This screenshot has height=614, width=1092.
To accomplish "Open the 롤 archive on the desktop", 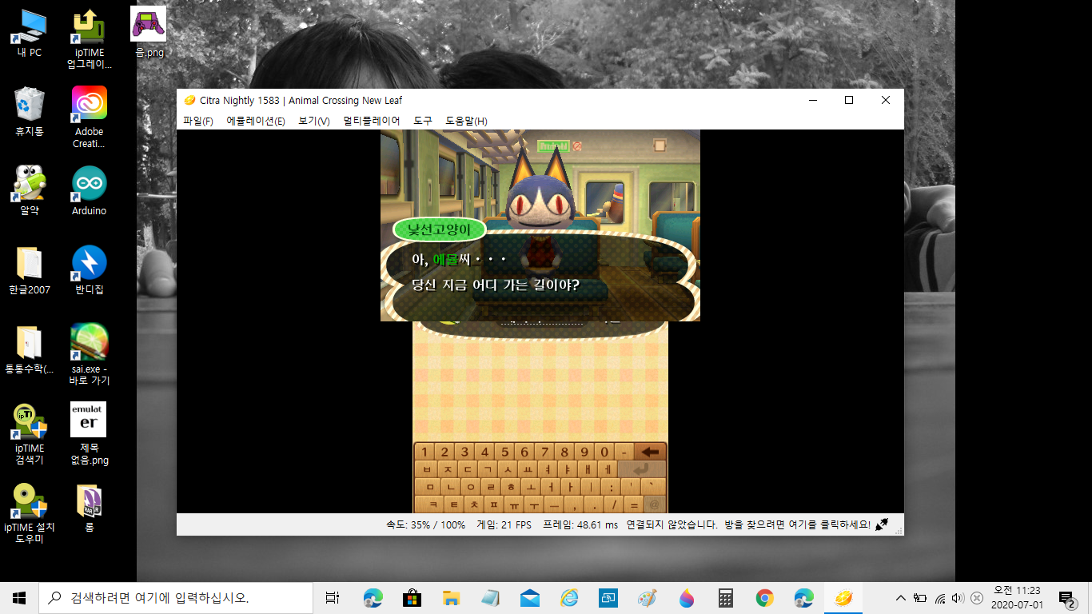I will click(89, 508).
